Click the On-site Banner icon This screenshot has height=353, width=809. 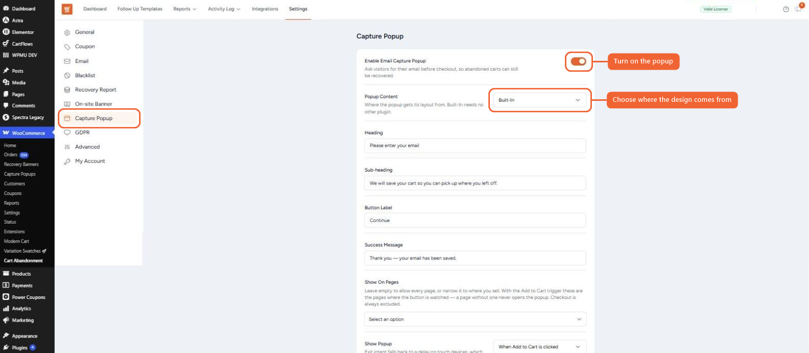[67, 104]
